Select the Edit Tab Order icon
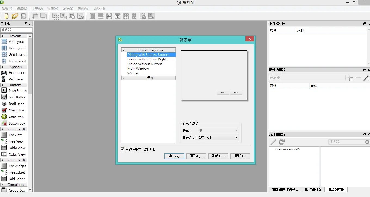This screenshot has height=197, width=370. 80,16
